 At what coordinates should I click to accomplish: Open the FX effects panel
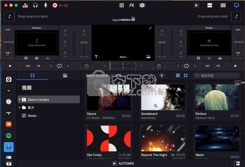(x=132, y=5)
